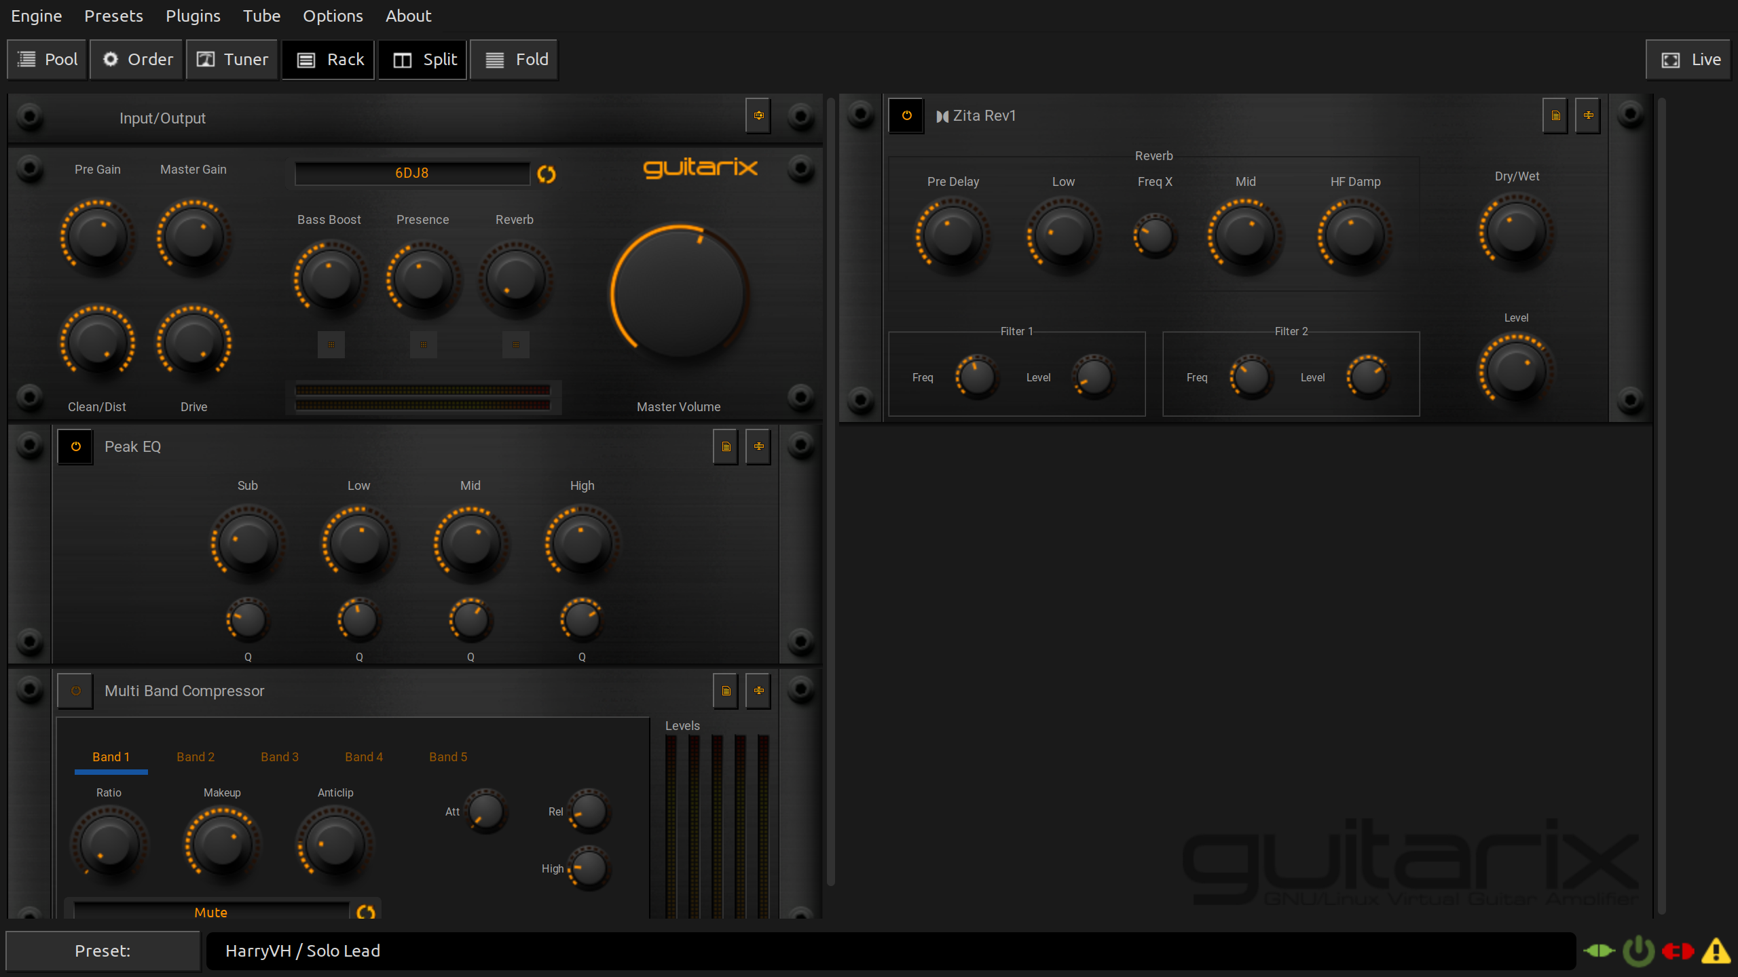Click the compressor Makeup knob
1738x977 pixels.
(x=222, y=843)
